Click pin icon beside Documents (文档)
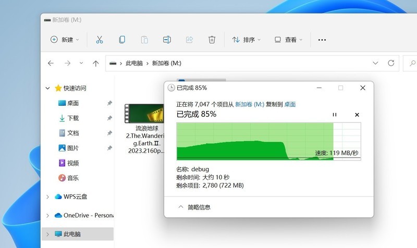The width and height of the screenshot is (417, 248). (109, 133)
